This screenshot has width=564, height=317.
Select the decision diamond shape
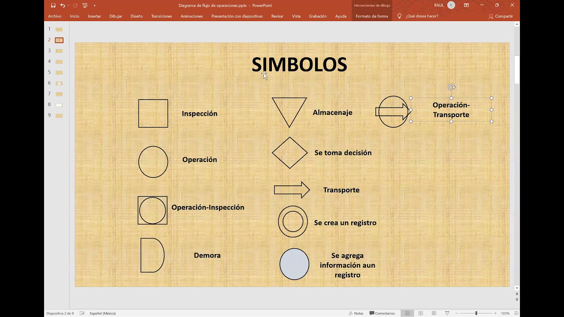coord(289,153)
